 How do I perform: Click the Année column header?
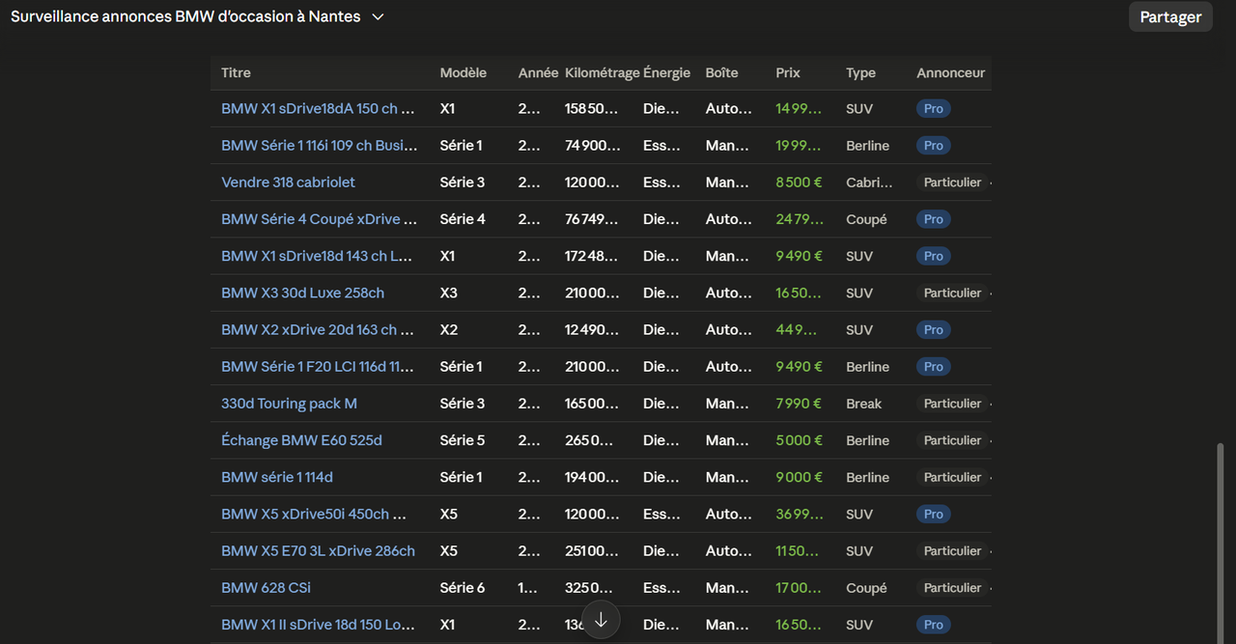coord(538,72)
